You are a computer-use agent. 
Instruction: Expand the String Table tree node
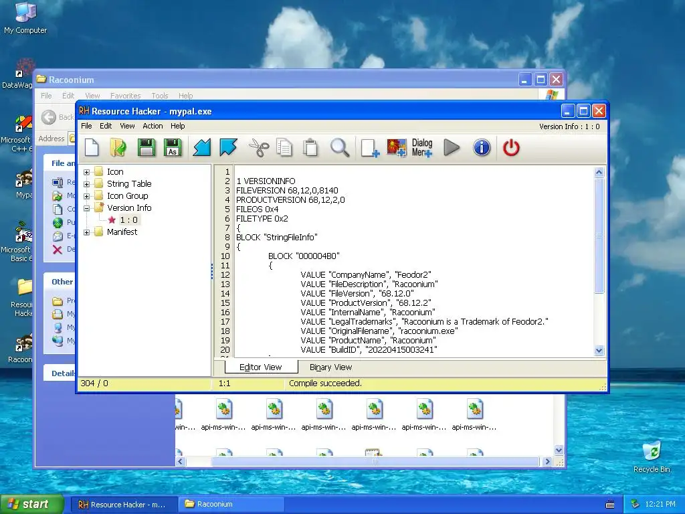(x=86, y=184)
